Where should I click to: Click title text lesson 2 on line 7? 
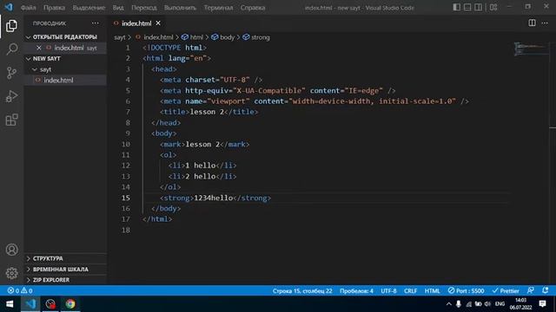207,112
